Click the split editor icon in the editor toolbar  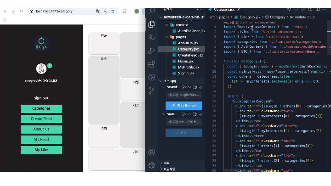pos(318,10)
